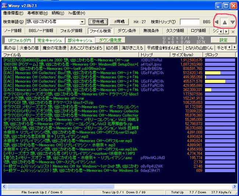Toggle the UPフォルダ内 filter
Image resolution: width=239 pixels, height=196 pixels.
pos(19,40)
